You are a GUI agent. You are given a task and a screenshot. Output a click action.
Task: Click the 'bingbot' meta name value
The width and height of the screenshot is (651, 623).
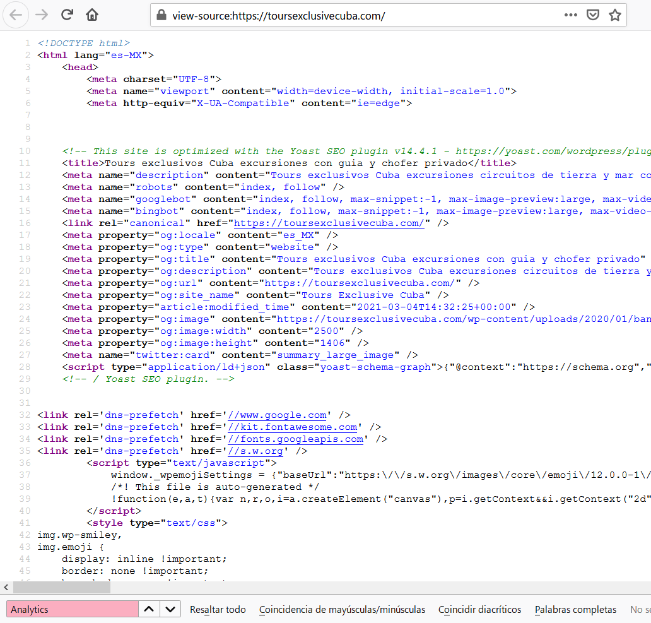point(157,211)
